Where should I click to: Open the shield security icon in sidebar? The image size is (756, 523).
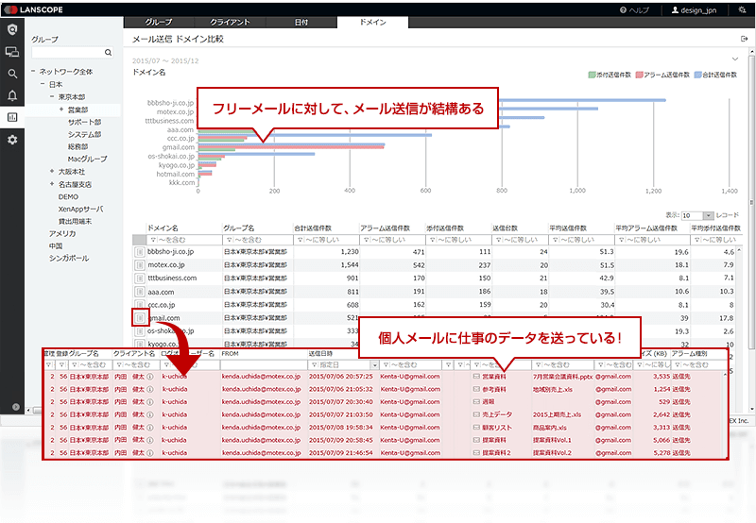tap(12, 30)
